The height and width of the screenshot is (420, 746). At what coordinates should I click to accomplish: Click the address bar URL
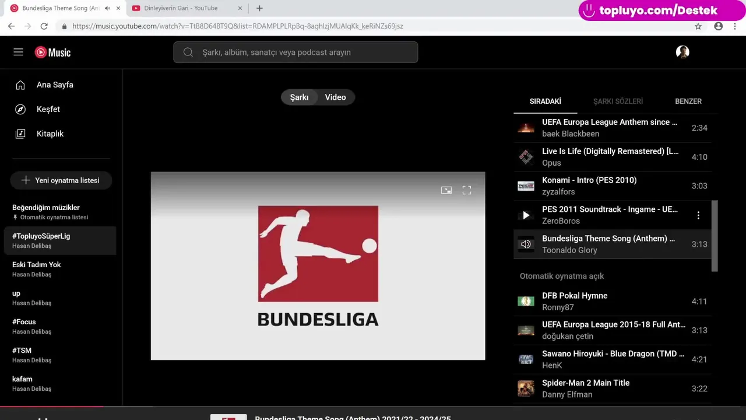coord(238,26)
